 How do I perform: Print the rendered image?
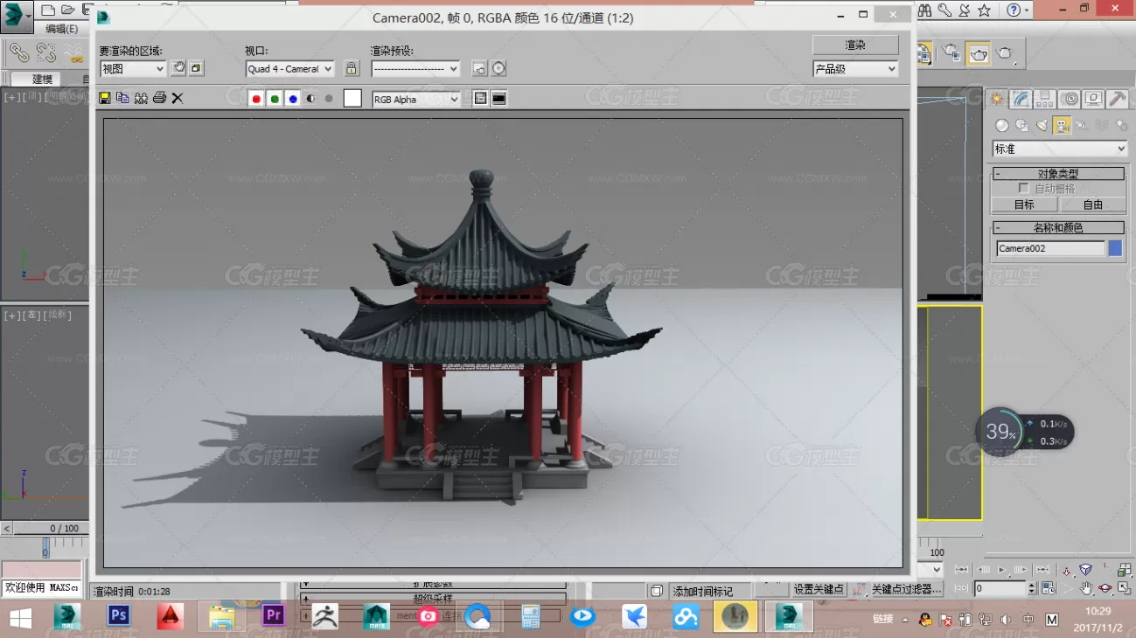[159, 98]
